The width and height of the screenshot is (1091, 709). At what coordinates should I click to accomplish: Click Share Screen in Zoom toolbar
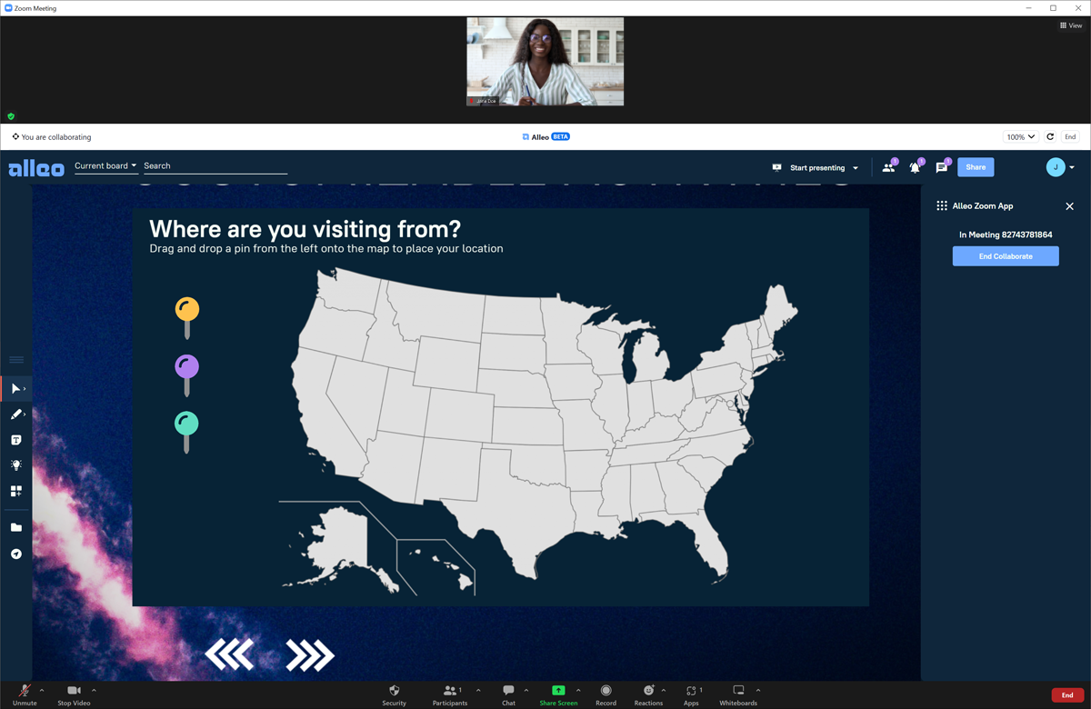558,695
